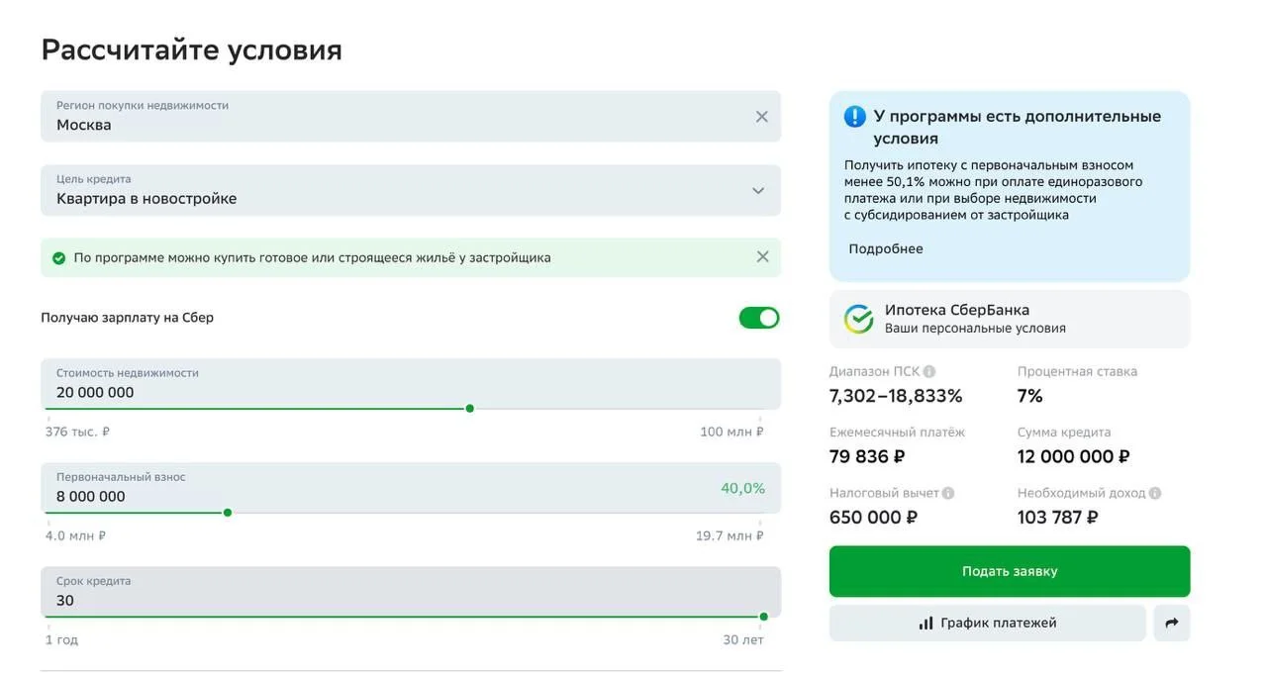Click the 79 836 ₽ monthly payment value
The image size is (1267, 676).
coord(867,456)
